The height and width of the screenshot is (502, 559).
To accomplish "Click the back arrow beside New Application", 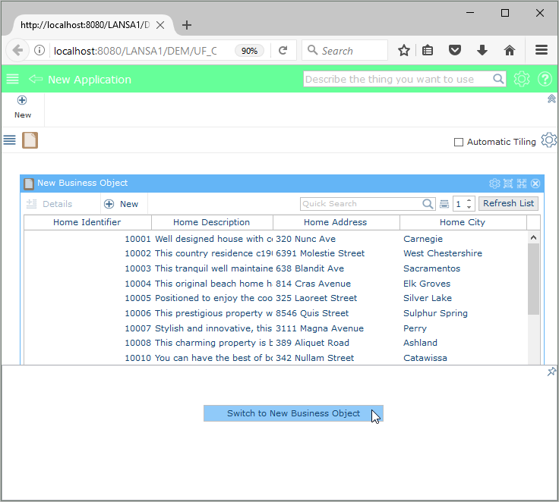I will 36,79.
